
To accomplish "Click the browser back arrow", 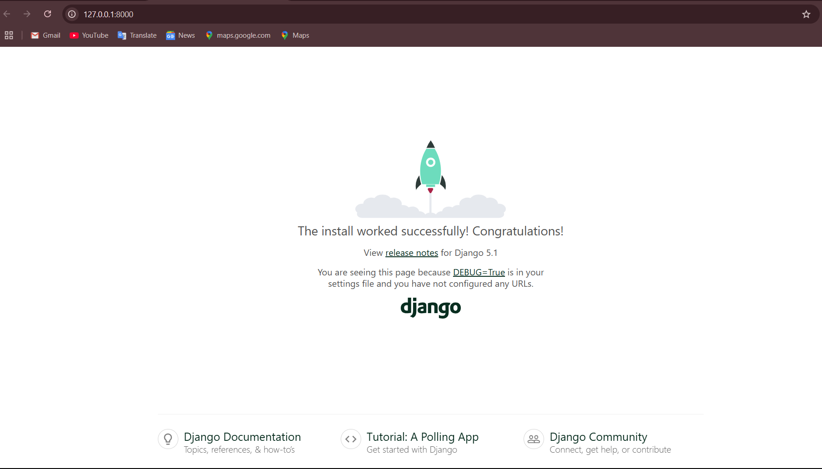I will (x=7, y=14).
